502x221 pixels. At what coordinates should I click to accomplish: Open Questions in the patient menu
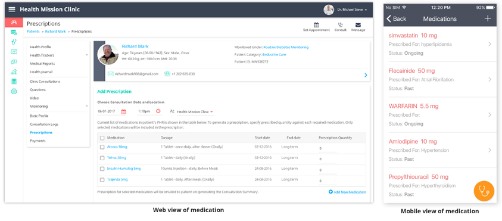pos(38,90)
